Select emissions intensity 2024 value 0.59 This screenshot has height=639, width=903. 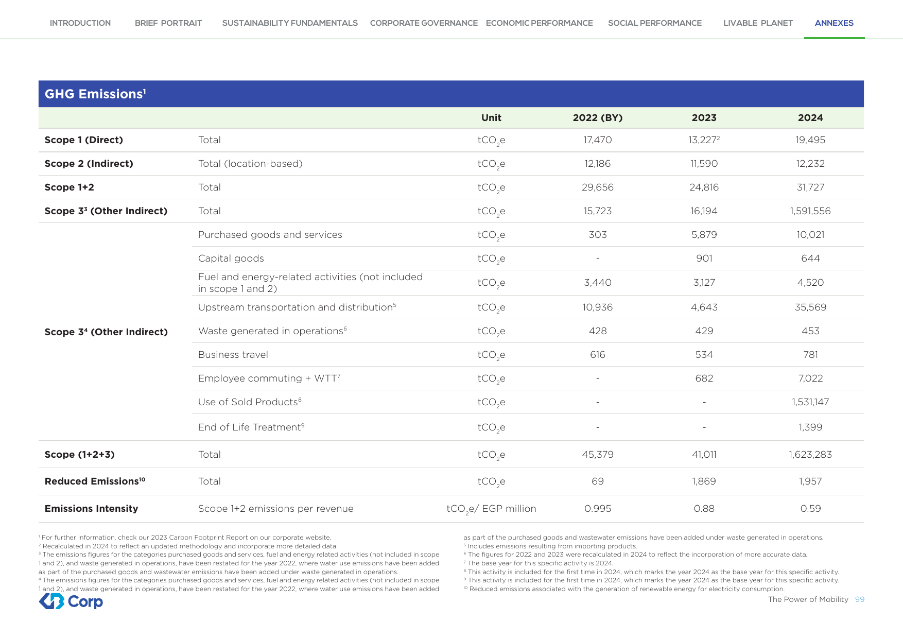[x=810, y=509]
